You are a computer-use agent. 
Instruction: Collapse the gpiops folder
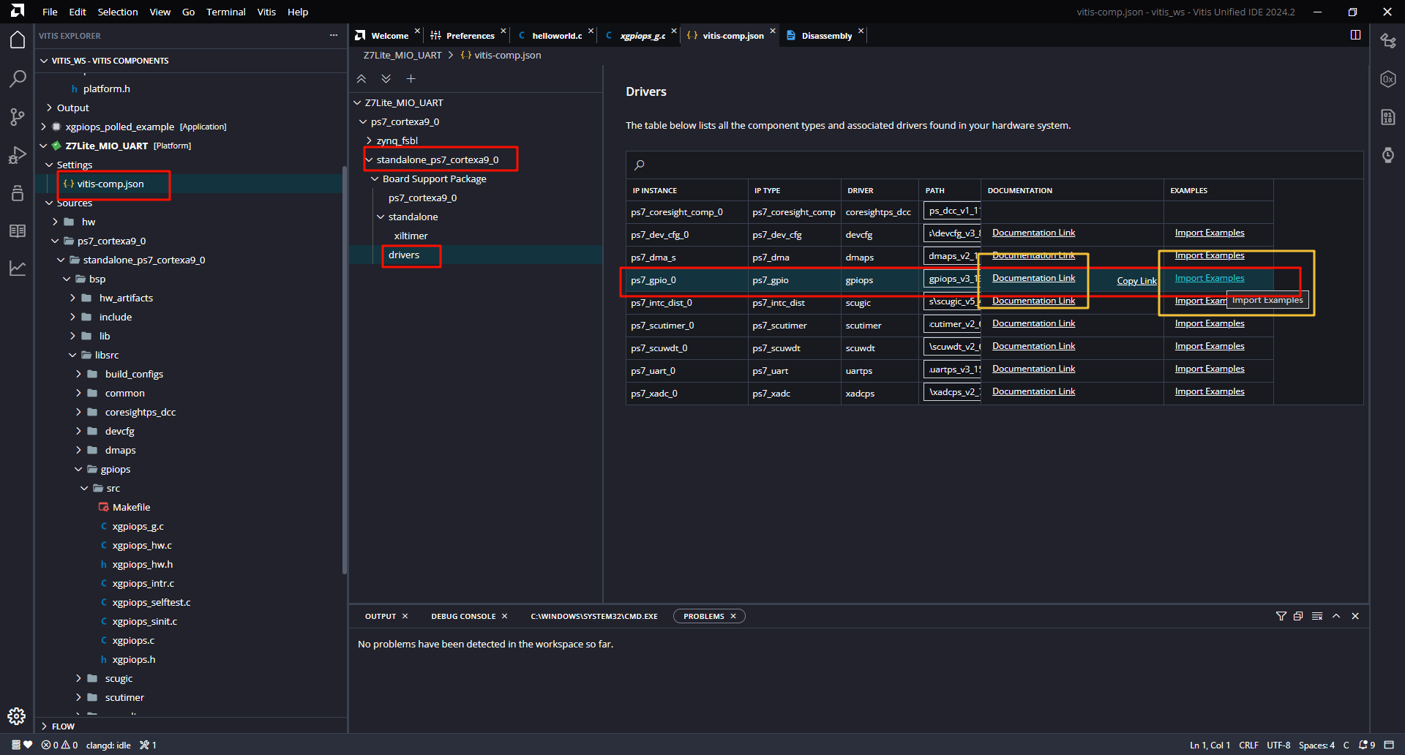click(79, 469)
